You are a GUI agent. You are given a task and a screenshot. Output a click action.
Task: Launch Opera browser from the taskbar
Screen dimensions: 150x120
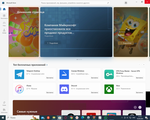(65, 118)
